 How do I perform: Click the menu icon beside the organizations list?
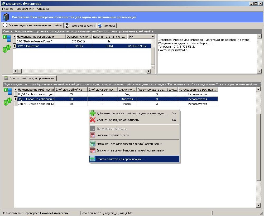pyautogui.click(x=7, y=38)
